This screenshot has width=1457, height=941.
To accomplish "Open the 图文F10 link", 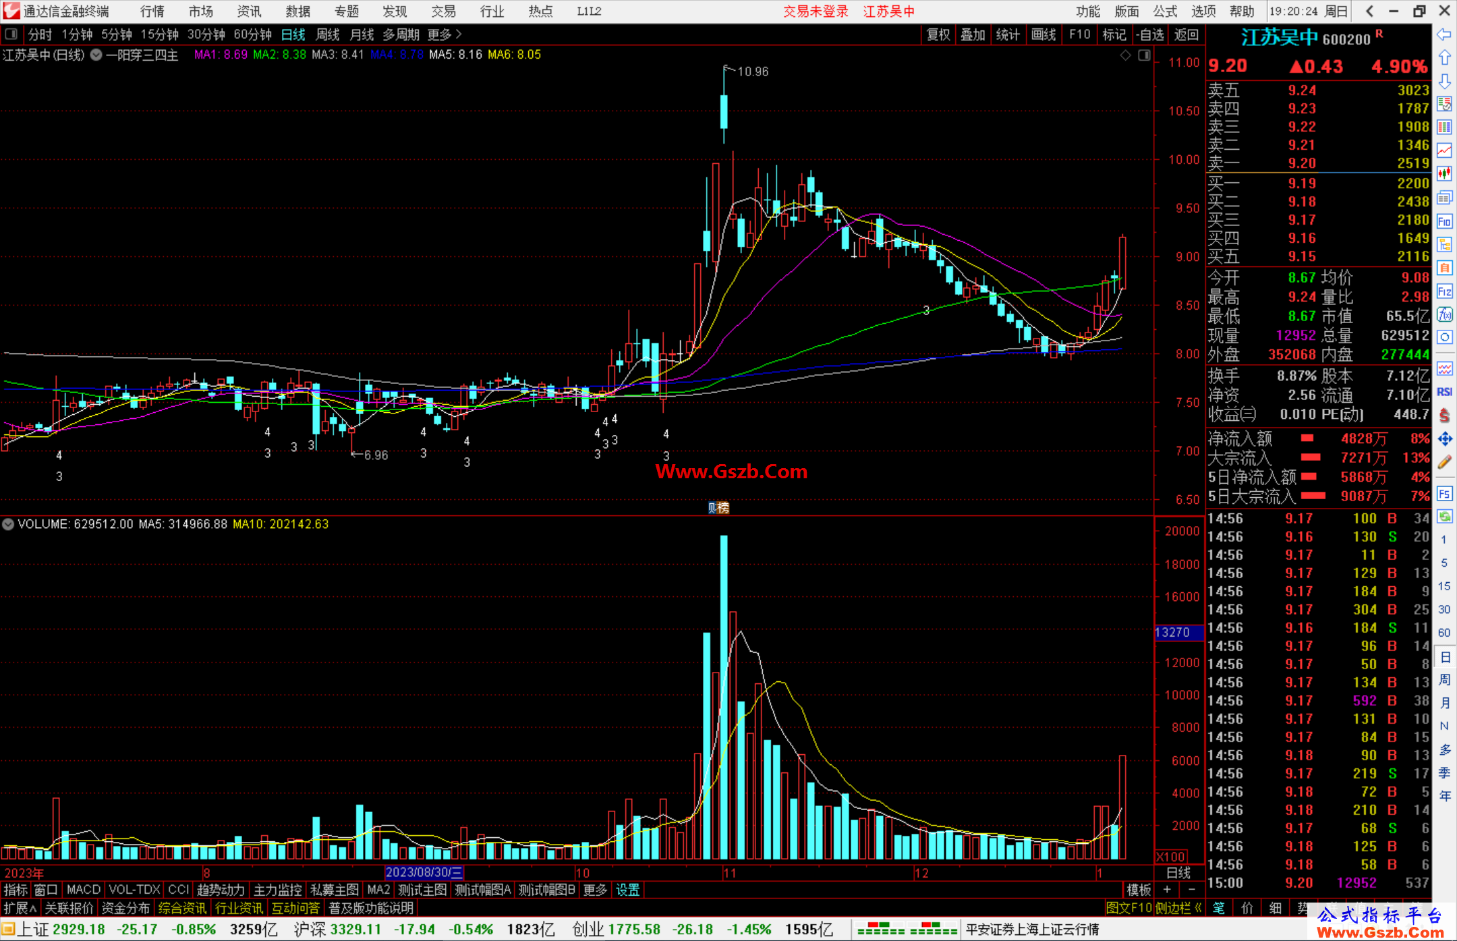I will tap(1129, 908).
